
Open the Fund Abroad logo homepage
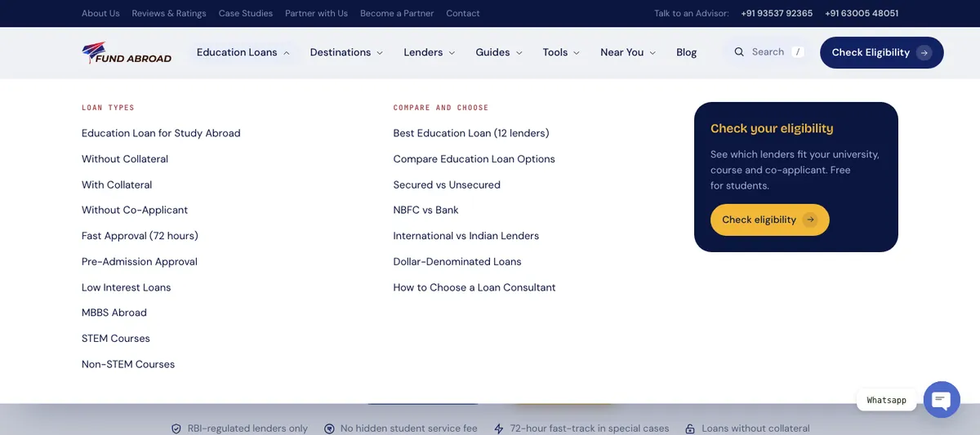tap(127, 52)
